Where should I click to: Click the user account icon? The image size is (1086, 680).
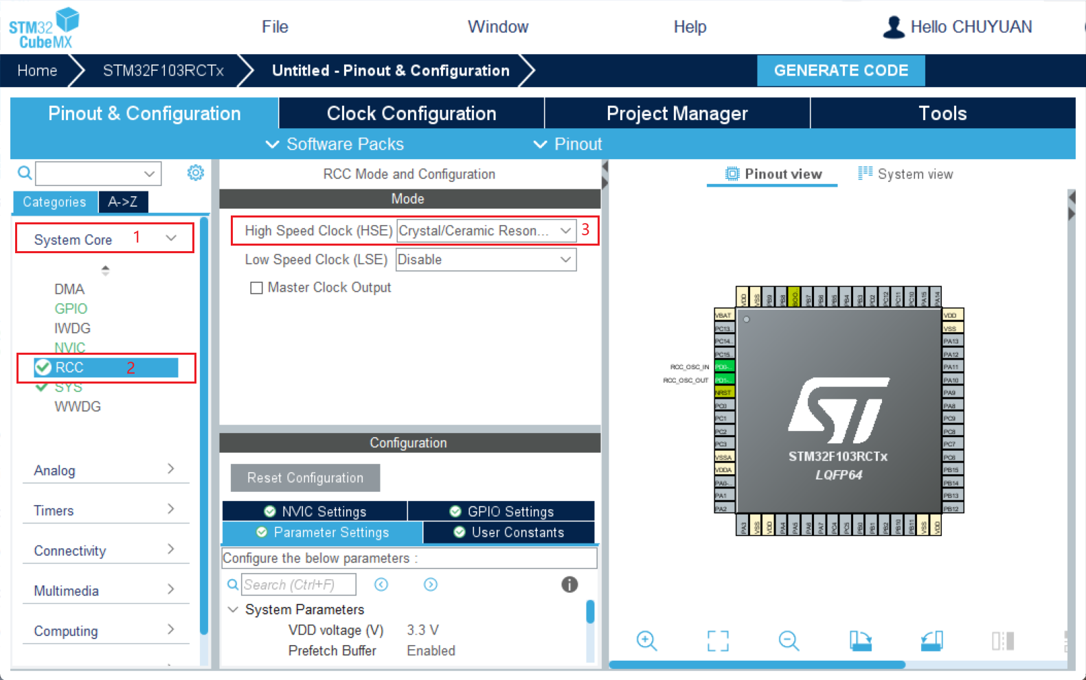pos(894,27)
